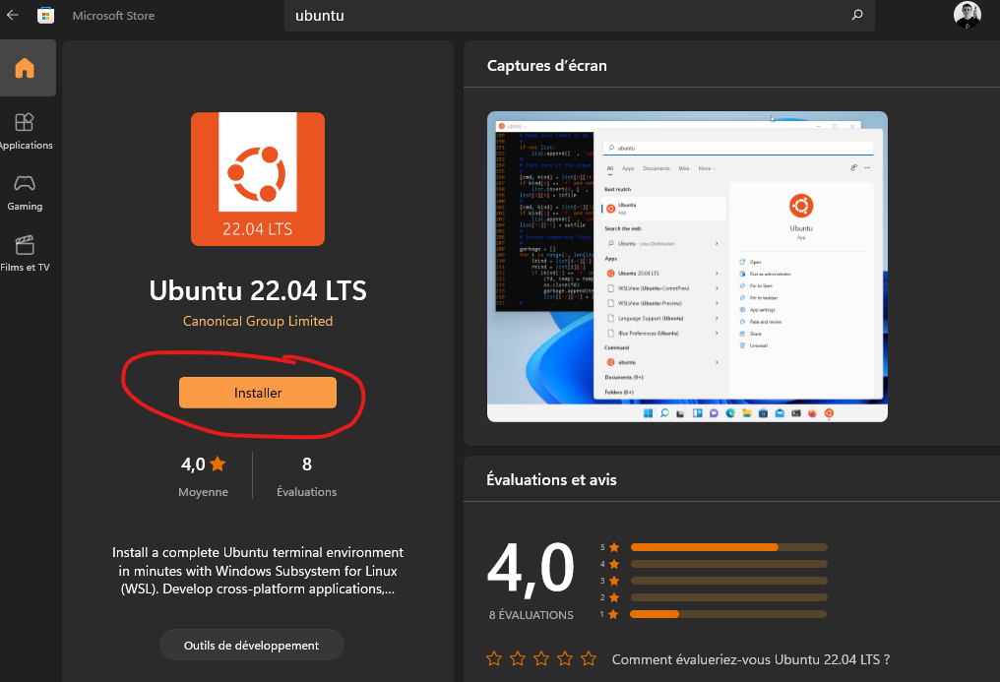Expand the truncated app description text
1000x682 pixels.
(x=258, y=571)
